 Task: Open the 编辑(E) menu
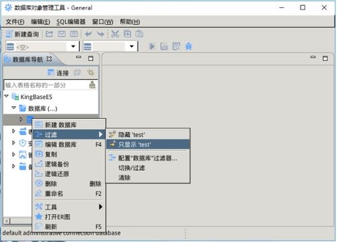(40, 22)
